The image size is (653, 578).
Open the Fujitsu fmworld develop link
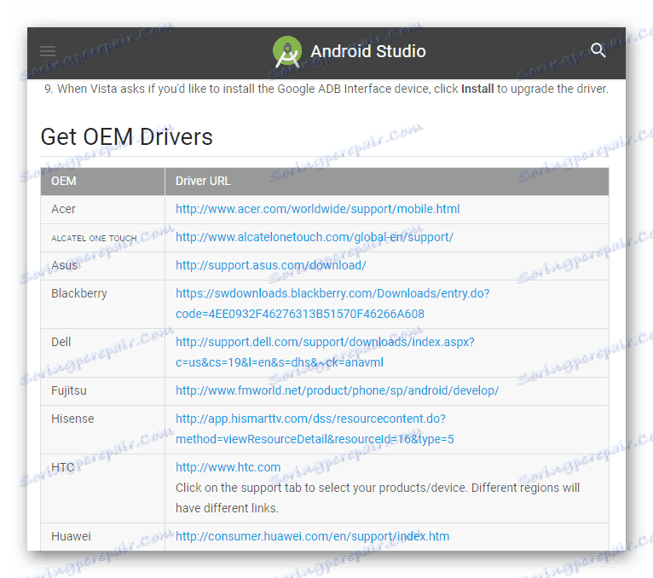[x=337, y=390]
